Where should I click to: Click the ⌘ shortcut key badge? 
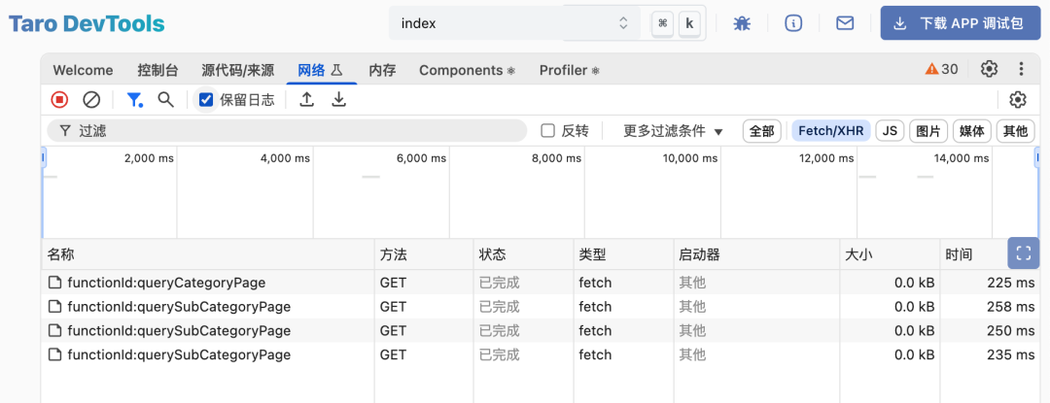662,23
